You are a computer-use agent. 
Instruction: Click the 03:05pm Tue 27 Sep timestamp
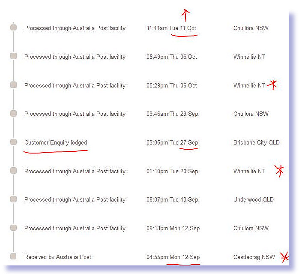172,143
